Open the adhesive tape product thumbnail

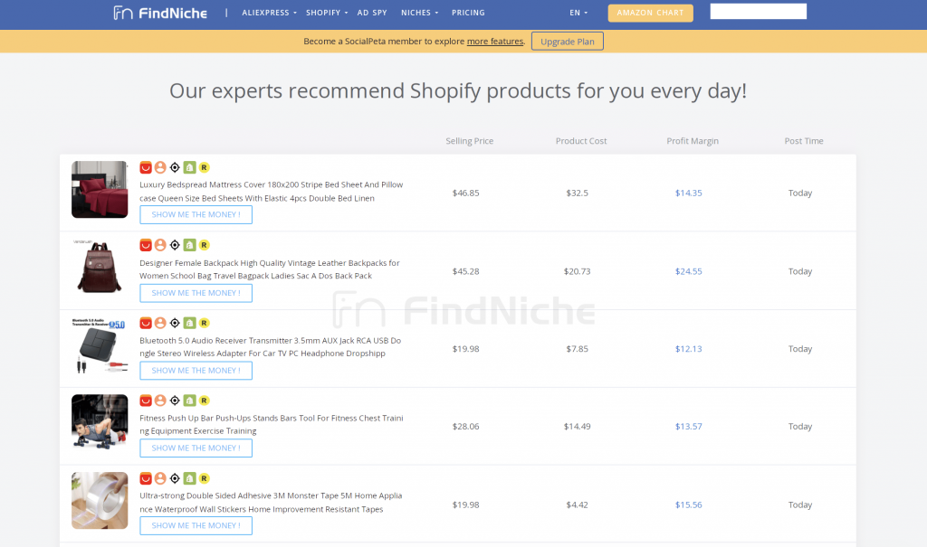(100, 500)
